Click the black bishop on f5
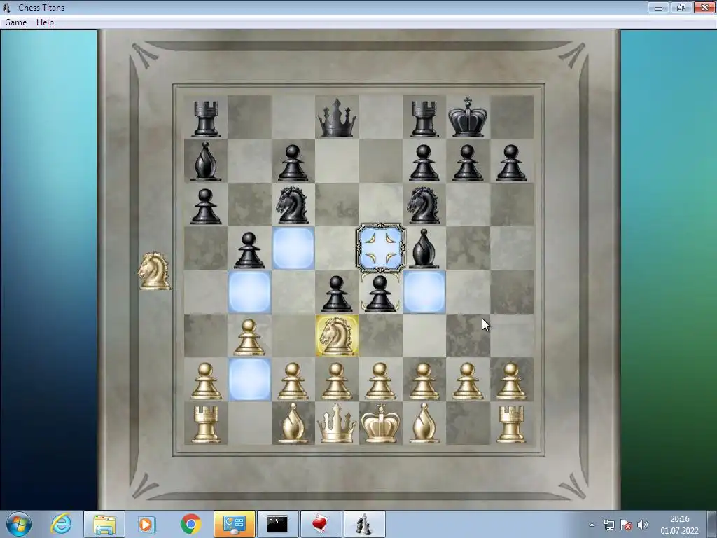Viewport: 717px width, 538px height. coord(424,249)
